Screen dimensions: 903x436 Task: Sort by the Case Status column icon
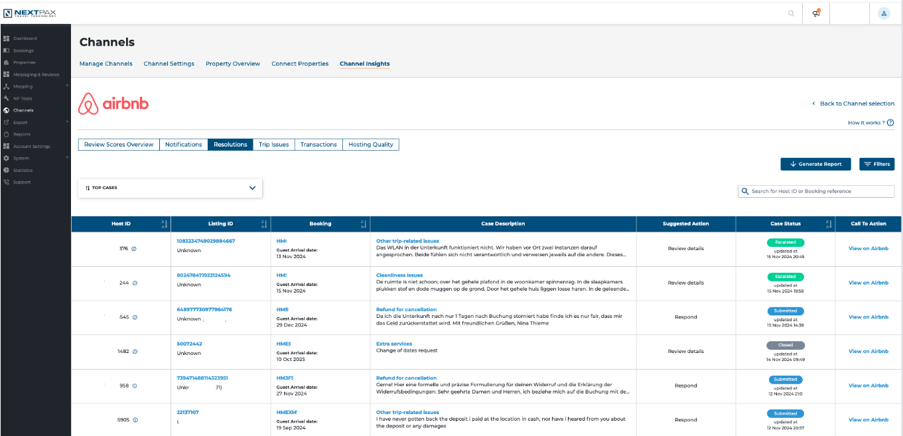coord(828,224)
